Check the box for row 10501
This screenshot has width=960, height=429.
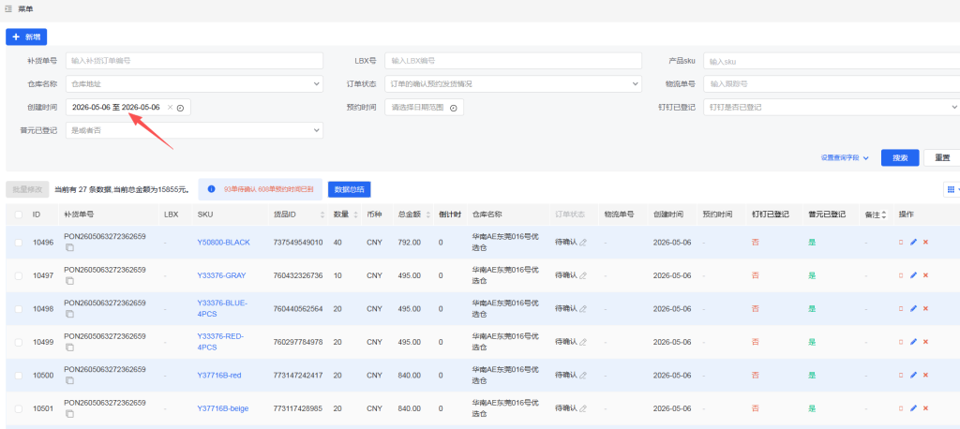[19, 408]
